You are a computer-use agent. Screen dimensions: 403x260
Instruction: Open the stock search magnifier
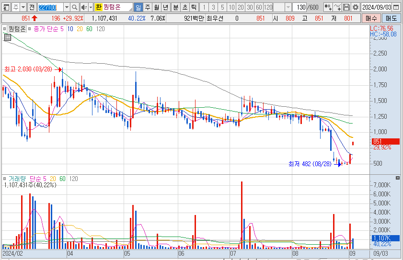pos(74,7)
